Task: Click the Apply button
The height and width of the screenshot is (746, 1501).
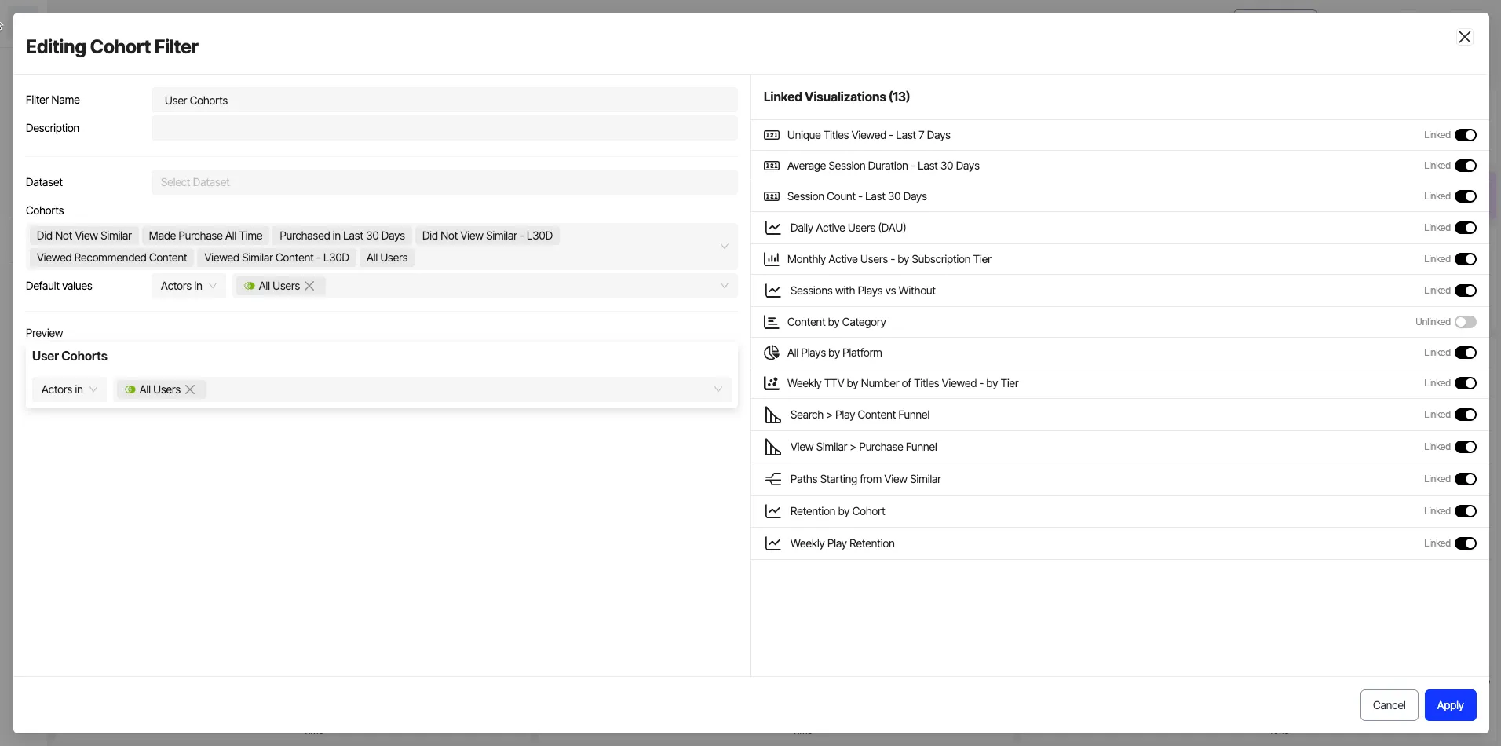Action: pos(1450,705)
